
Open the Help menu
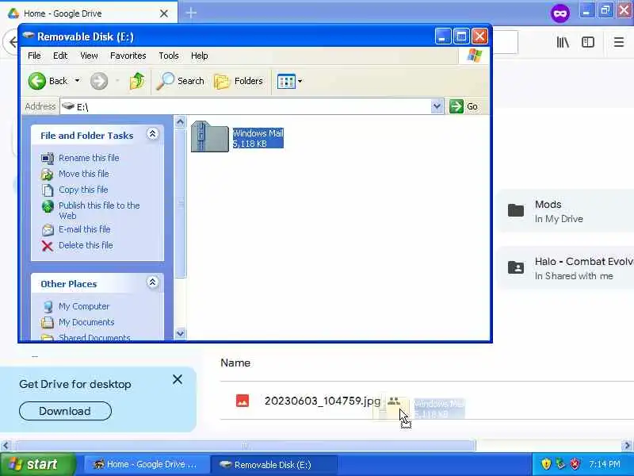[x=200, y=56]
